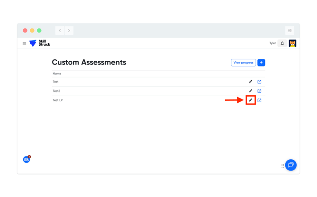Add a new custom assessment with plus button
Screen dimensions: 317x197
[x=261, y=63]
